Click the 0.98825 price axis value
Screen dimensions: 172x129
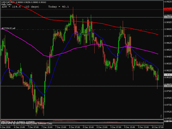coord(168,29)
